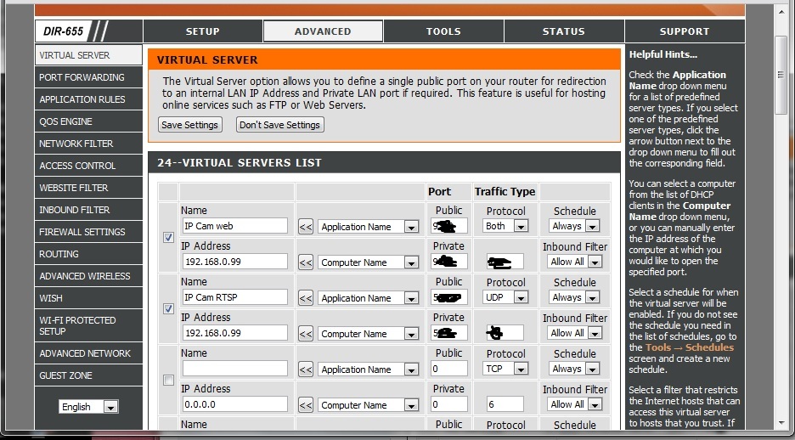The image size is (795, 440).
Task: Switch to the TOOLS tab
Action: [x=443, y=31]
